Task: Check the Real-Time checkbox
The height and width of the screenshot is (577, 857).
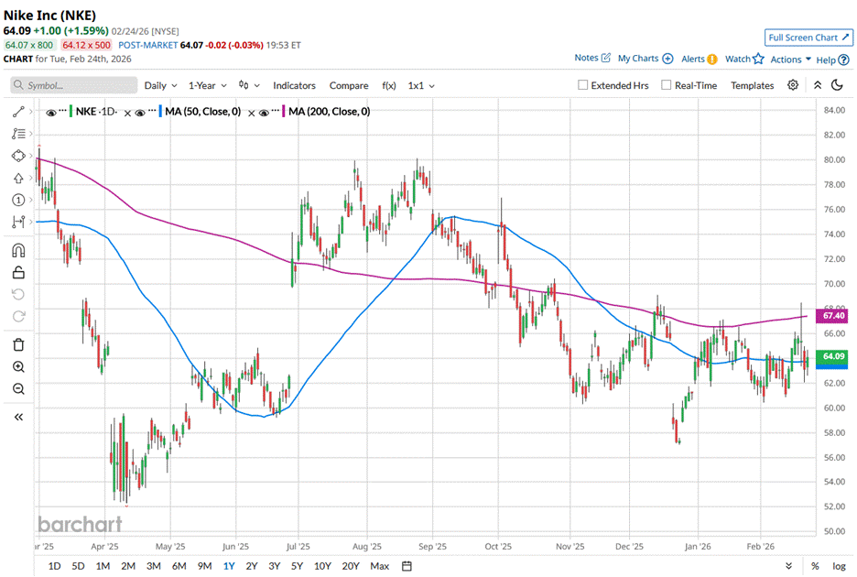Action: click(666, 85)
